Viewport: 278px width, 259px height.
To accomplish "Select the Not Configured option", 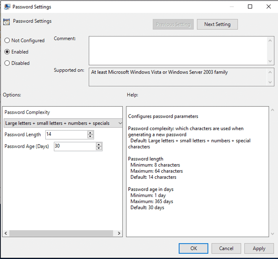I will (7, 40).
